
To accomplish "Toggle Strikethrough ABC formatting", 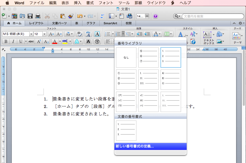I will coord(31,41).
